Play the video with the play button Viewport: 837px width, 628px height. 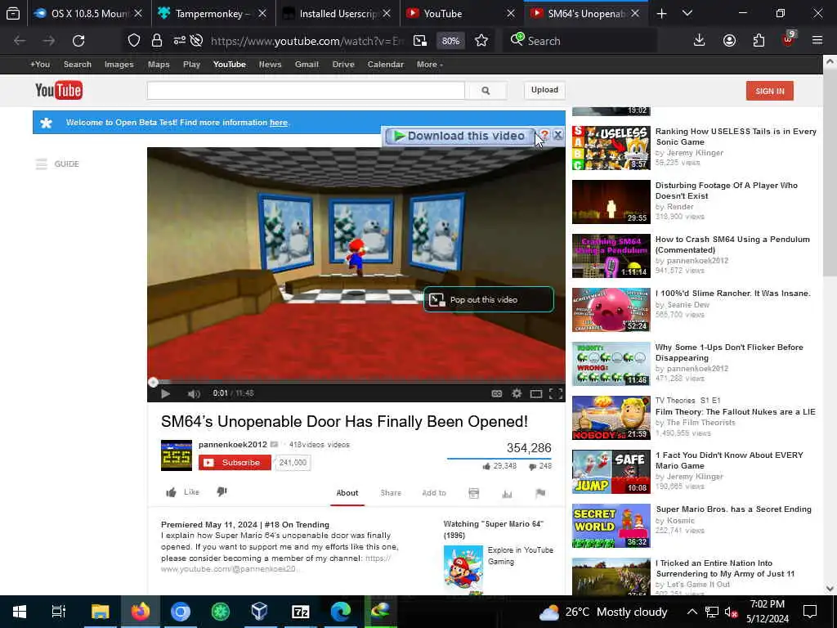(x=165, y=393)
